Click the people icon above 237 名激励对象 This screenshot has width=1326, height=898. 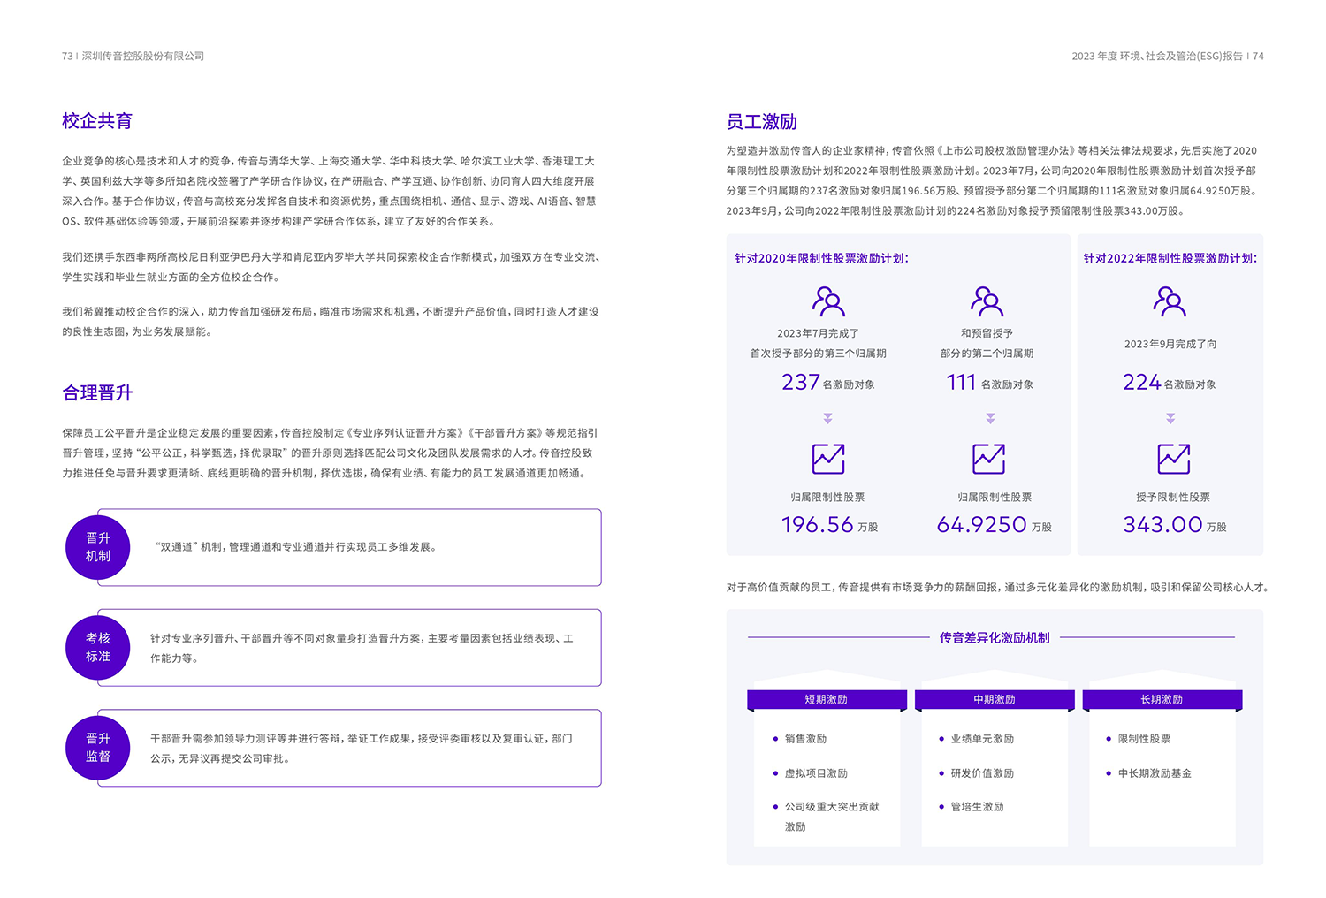(828, 301)
